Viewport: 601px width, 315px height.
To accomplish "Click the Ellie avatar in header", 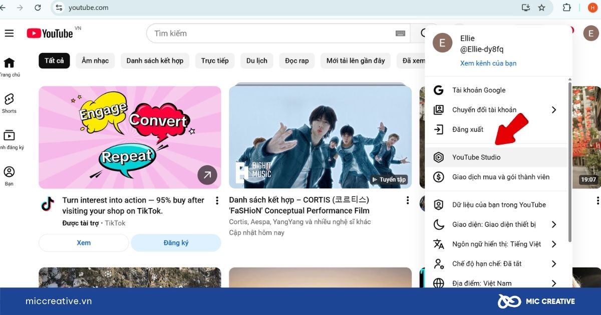I will pos(591,33).
